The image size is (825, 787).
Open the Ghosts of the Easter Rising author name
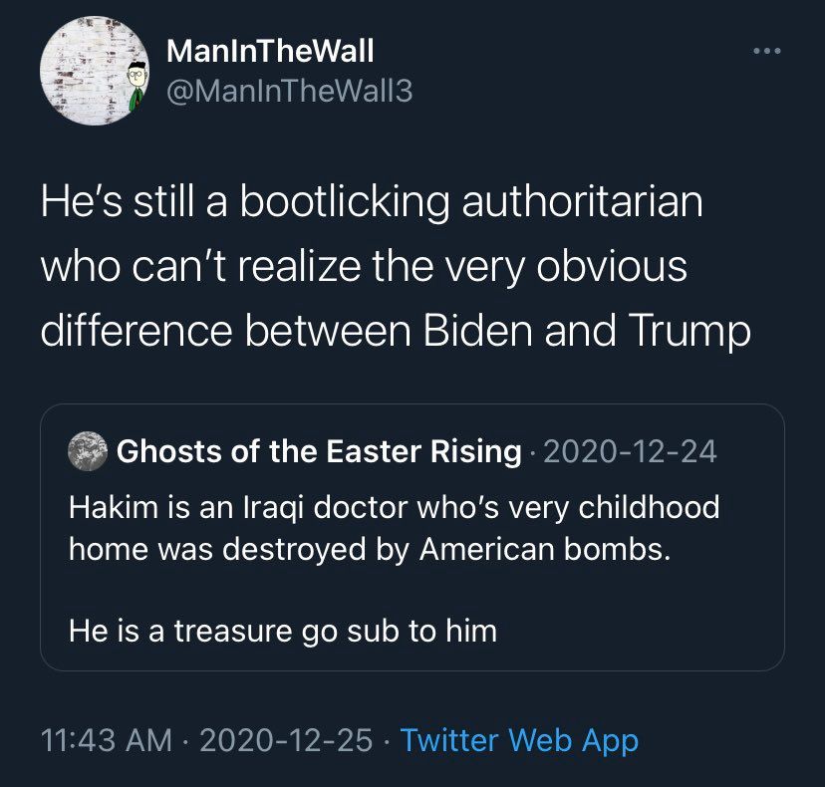point(319,451)
